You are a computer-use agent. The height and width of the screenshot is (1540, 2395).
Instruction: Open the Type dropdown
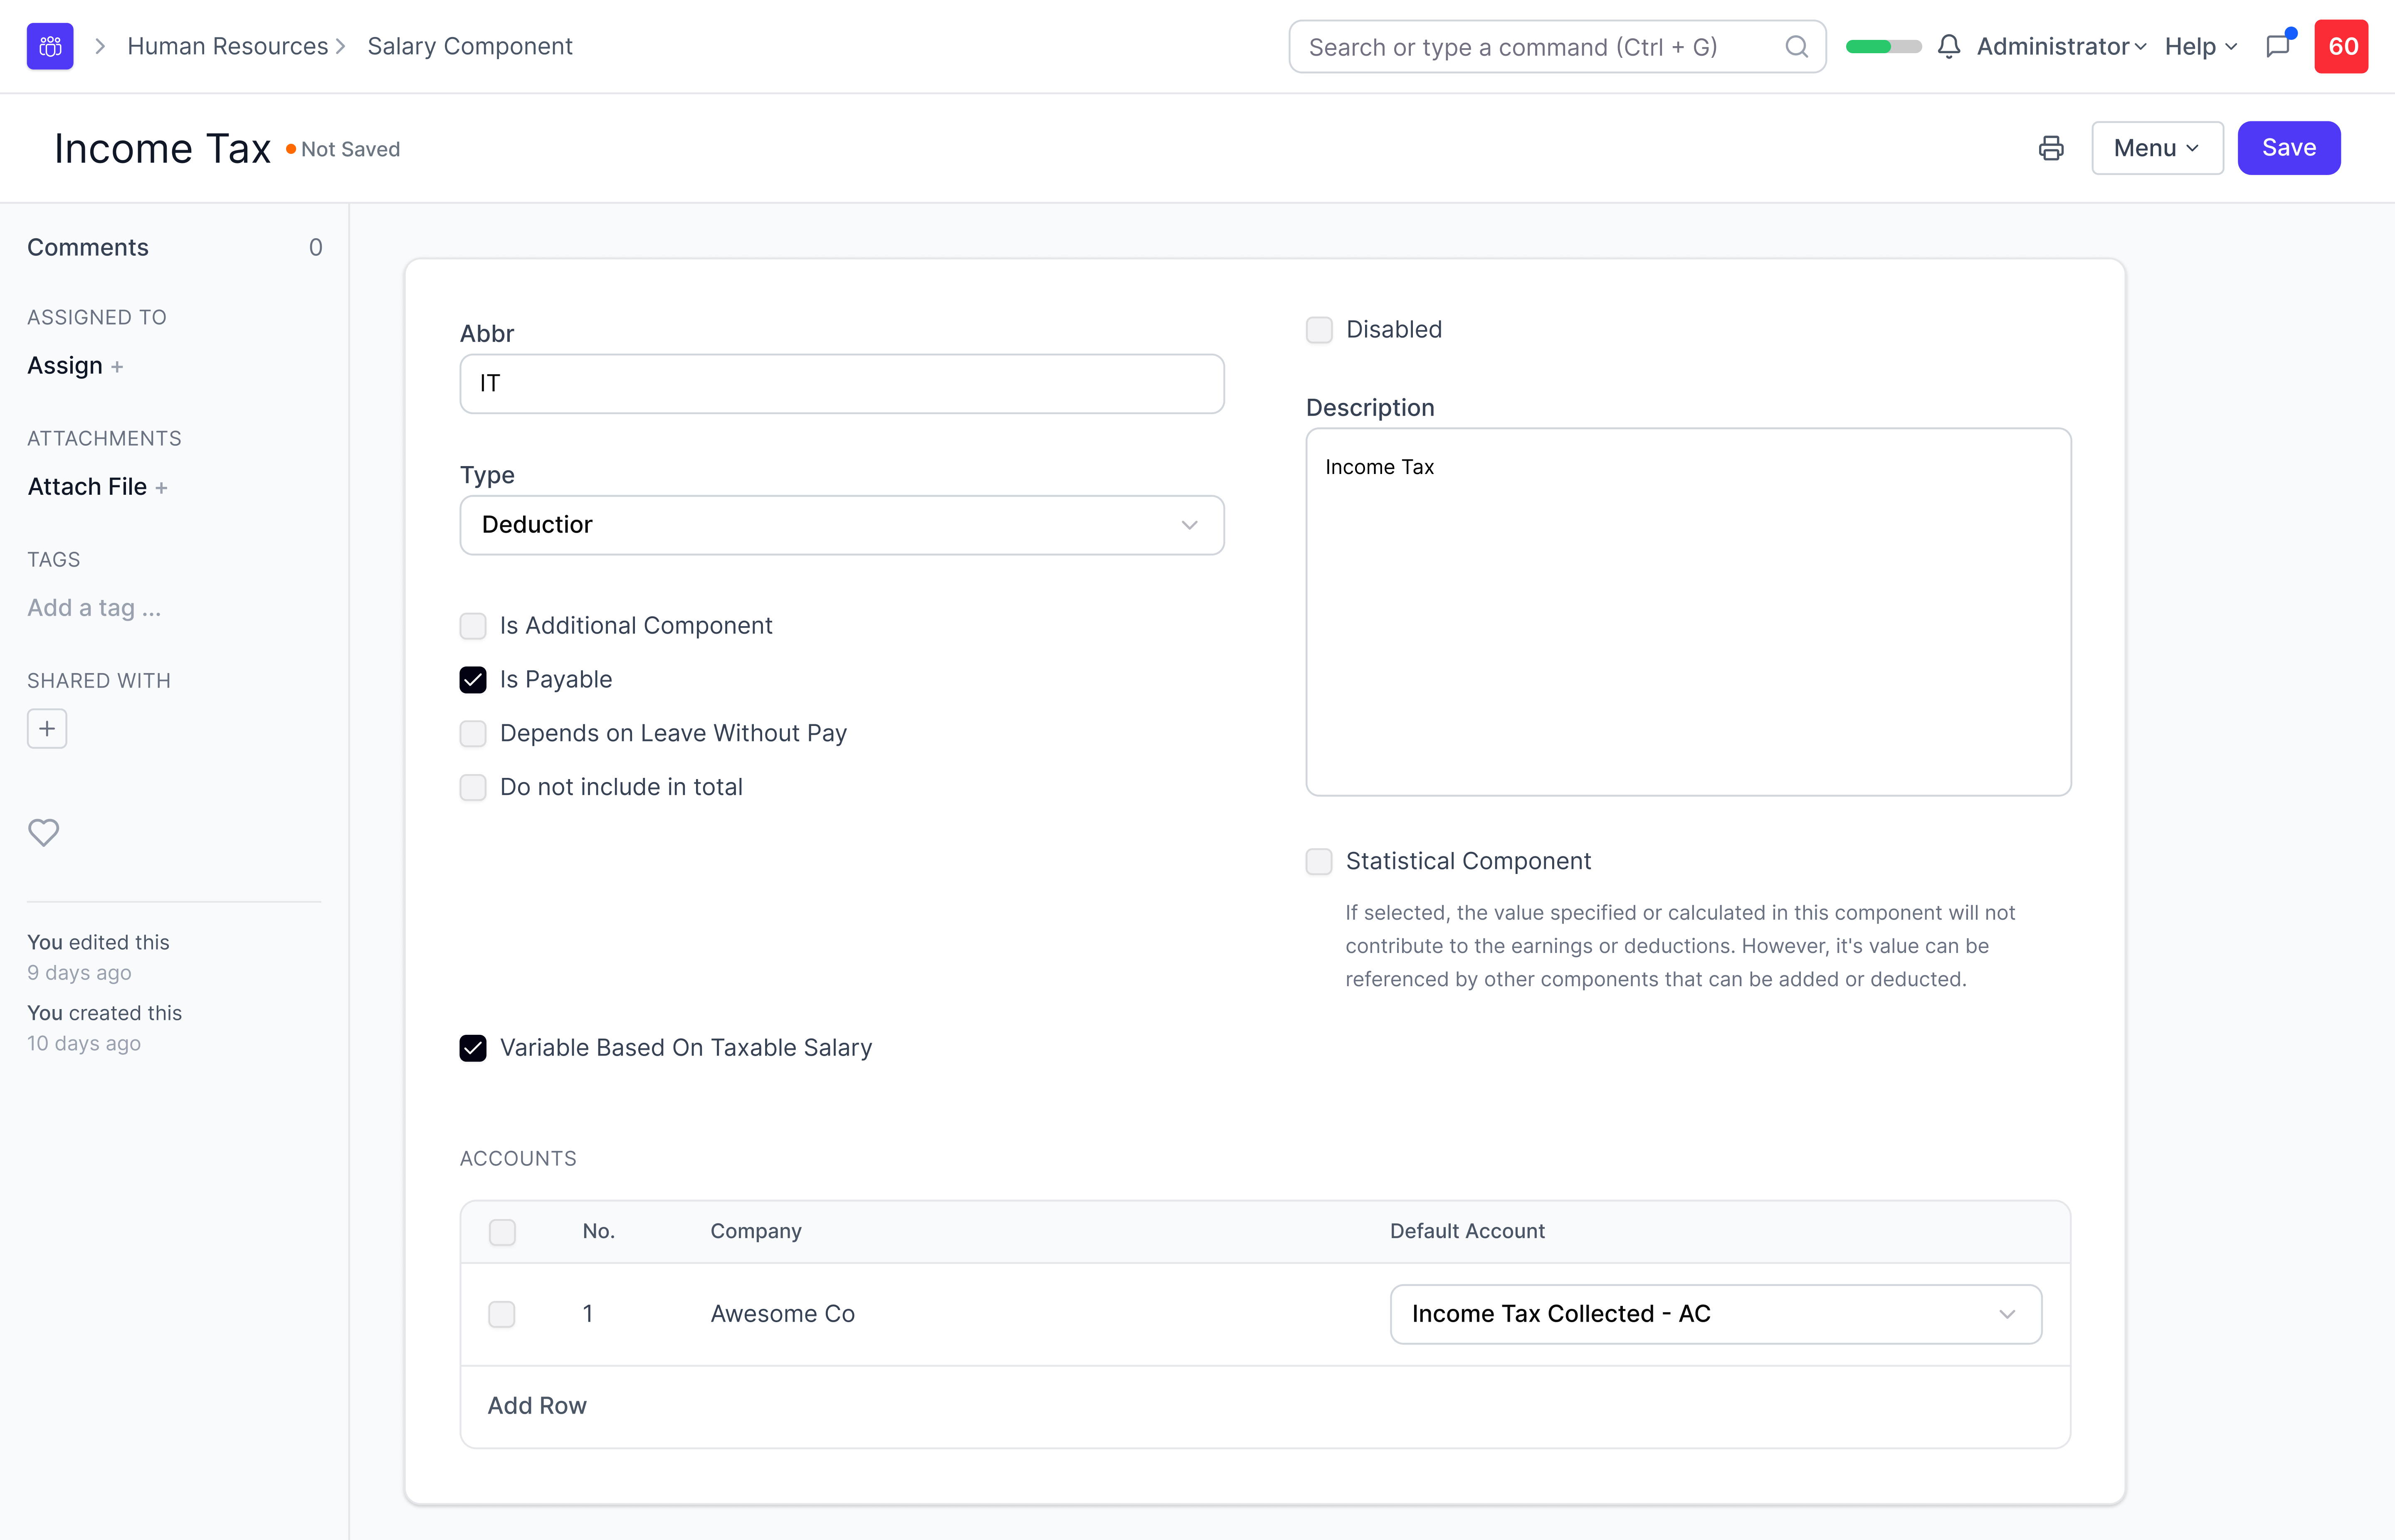pyautogui.click(x=842, y=525)
